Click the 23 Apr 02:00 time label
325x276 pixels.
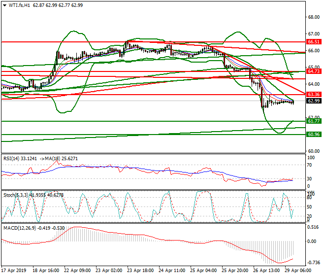(109, 271)
